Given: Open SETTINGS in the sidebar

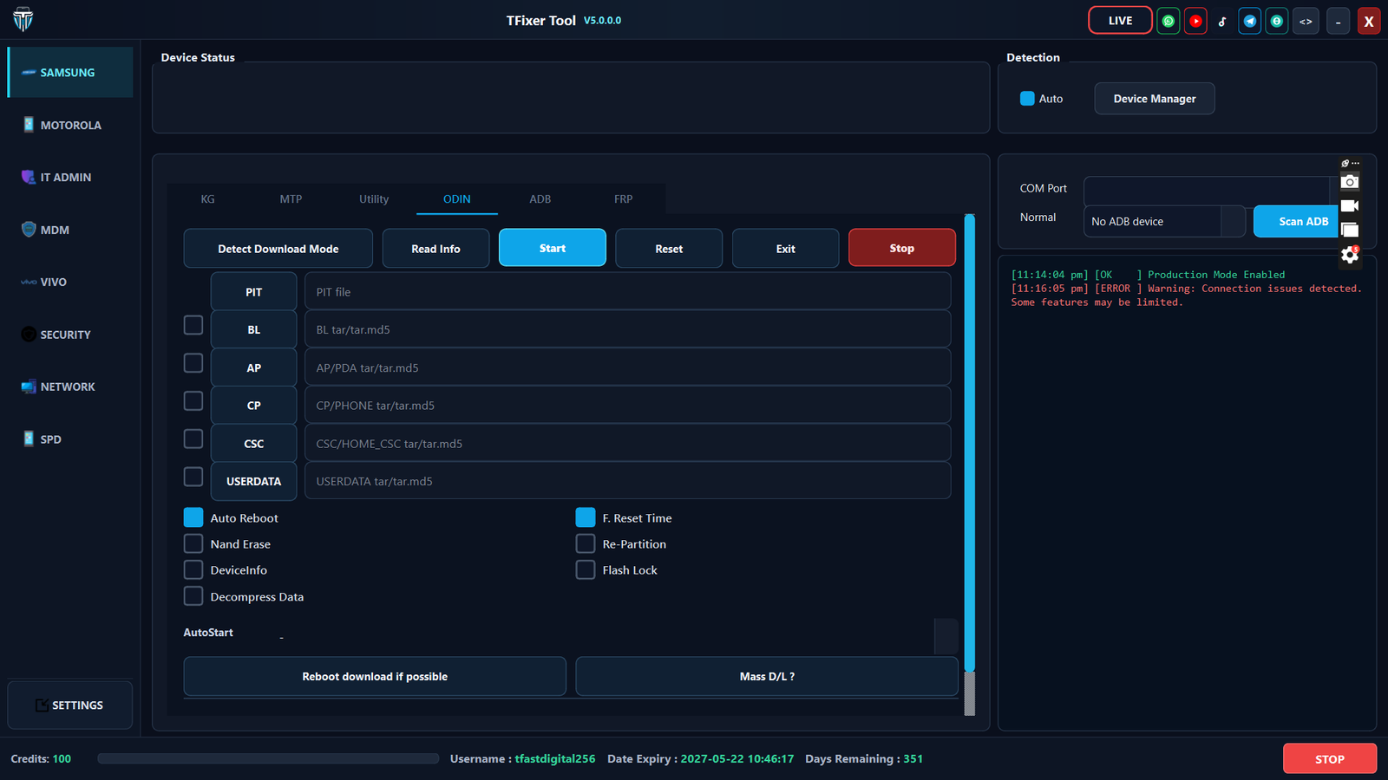Looking at the screenshot, I should click(x=70, y=705).
